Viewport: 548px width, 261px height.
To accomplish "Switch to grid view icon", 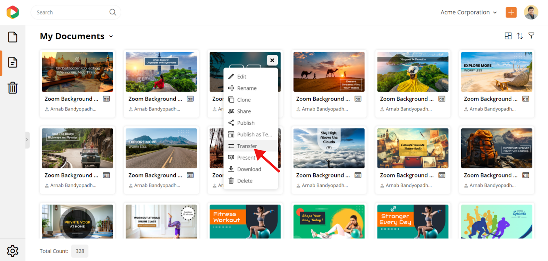I will [508, 36].
